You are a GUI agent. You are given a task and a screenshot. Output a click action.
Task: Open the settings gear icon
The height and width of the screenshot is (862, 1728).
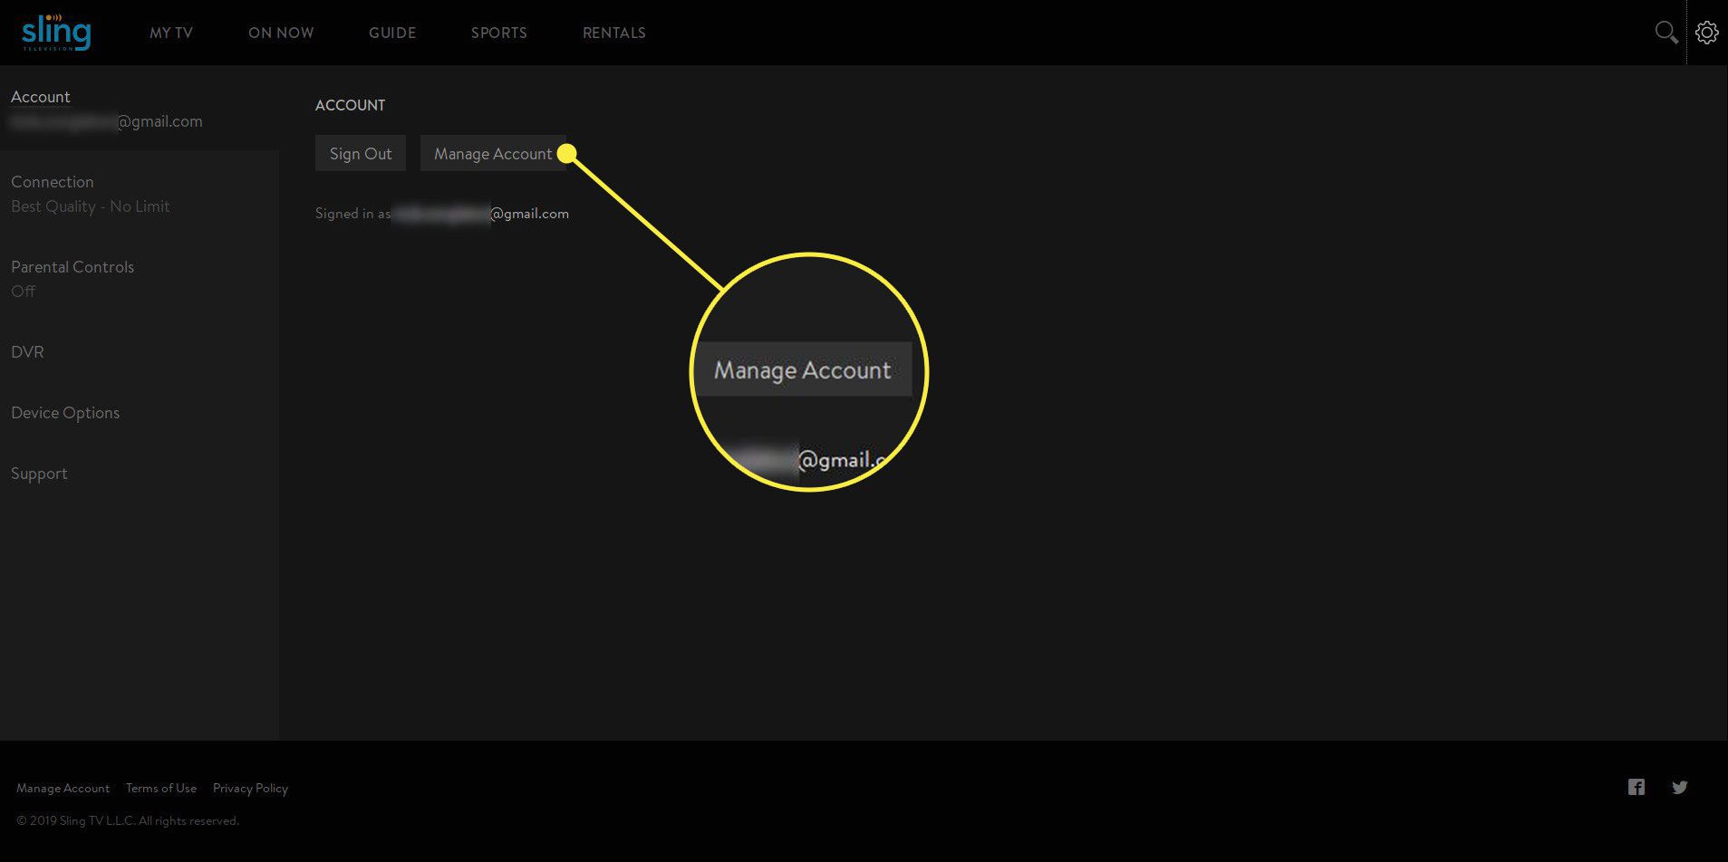pyautogui.click(x=1707, y=33)
